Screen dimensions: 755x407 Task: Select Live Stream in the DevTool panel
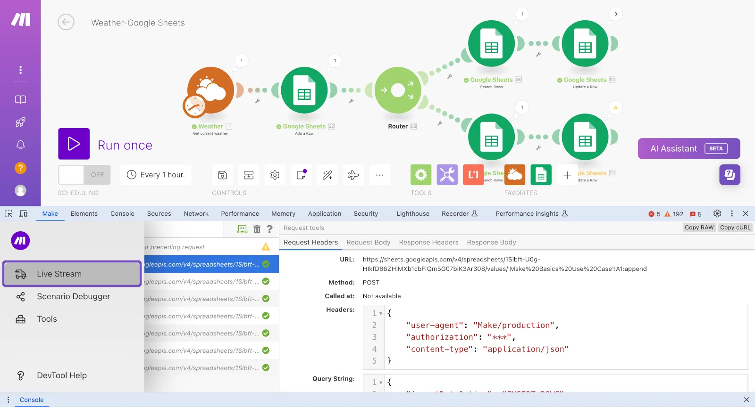pyautogui.click(x=72, y=274)
